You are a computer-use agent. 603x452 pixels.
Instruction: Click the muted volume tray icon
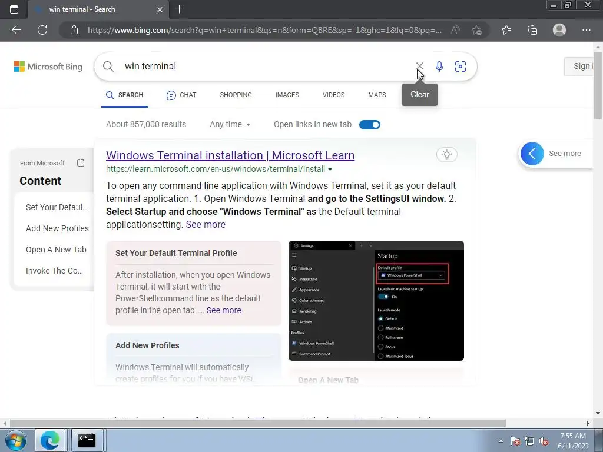tap(544, 441)
